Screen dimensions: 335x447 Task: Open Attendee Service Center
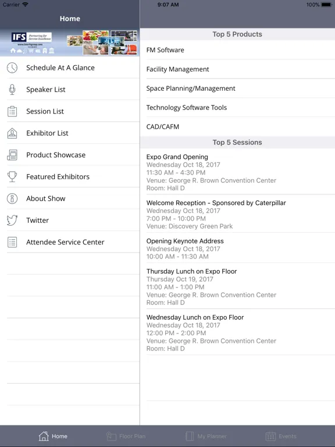point(70,242)
